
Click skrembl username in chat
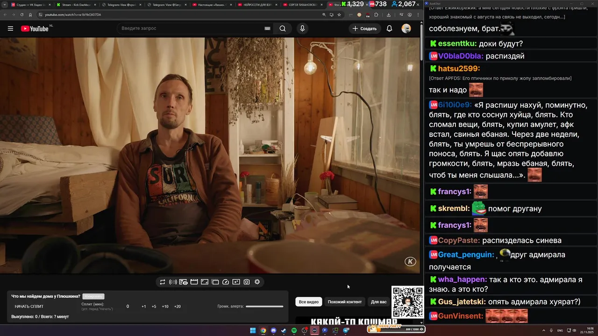pos(454,209)
